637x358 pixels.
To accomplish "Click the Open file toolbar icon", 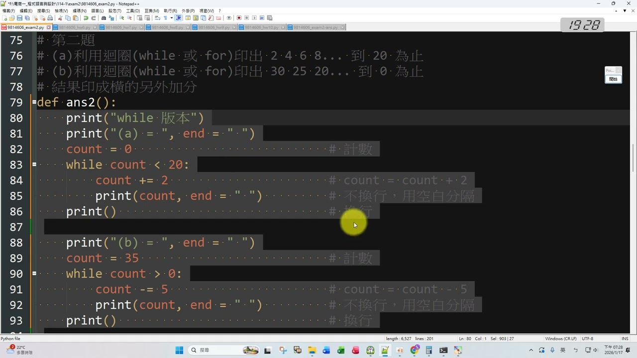I will (12, 18).
